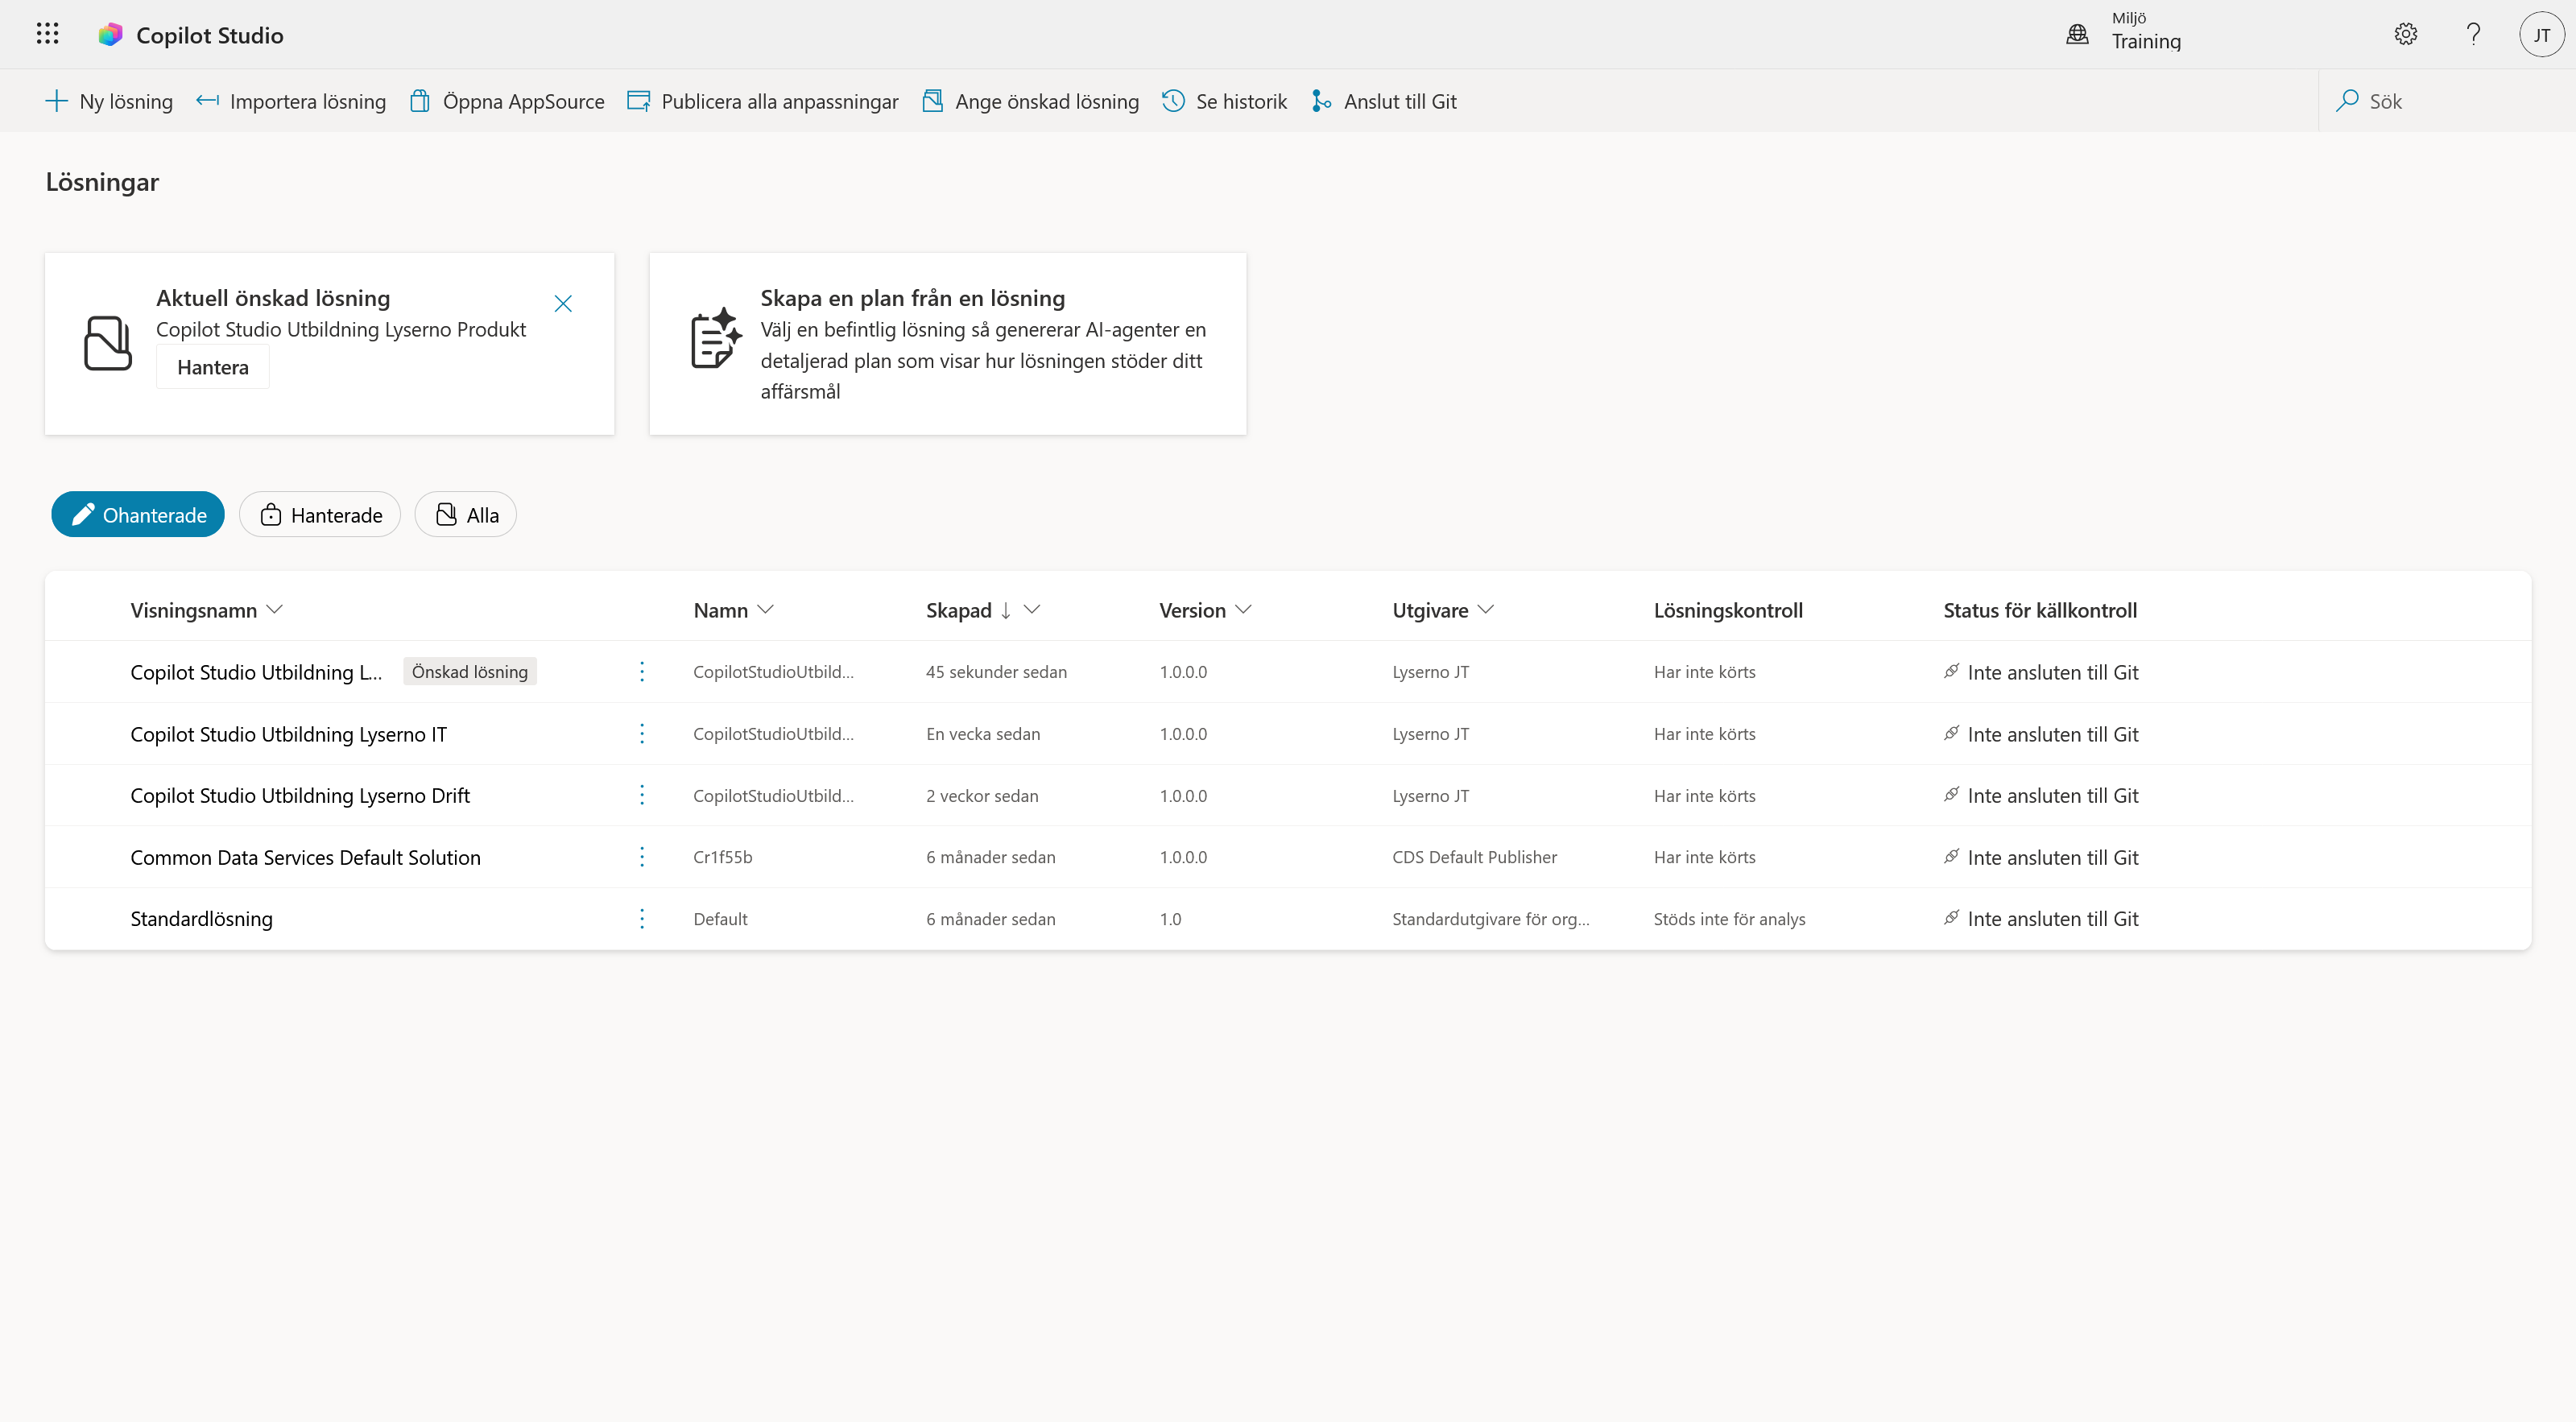Click the Cr1f55b name cell
This screenshot has height=1422, width=2576.
722,856
